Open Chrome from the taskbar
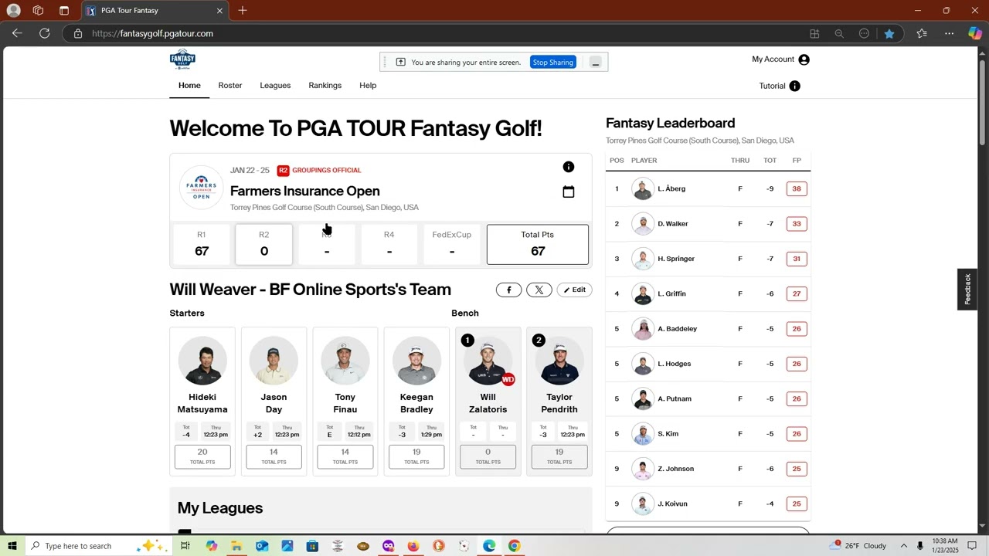989x556 pixels. [x=514, y=546]
